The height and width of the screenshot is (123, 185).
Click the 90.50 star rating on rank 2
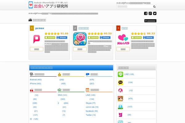[100, 34]
